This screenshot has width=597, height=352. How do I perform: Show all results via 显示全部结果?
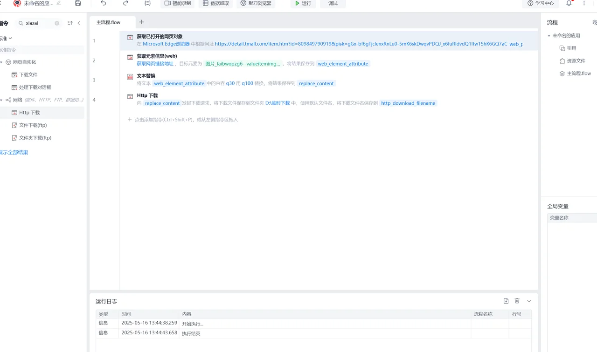click(14, 152)
